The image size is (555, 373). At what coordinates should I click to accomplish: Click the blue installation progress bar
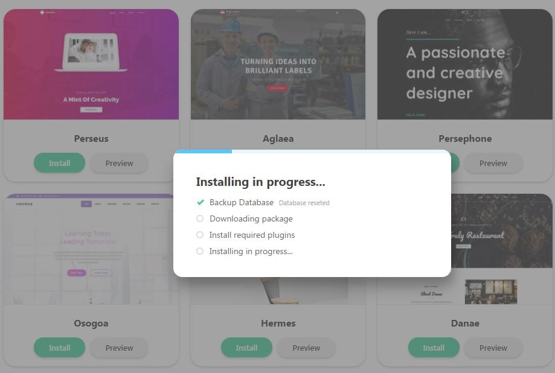pyautogui.click(x=204, y=151)
